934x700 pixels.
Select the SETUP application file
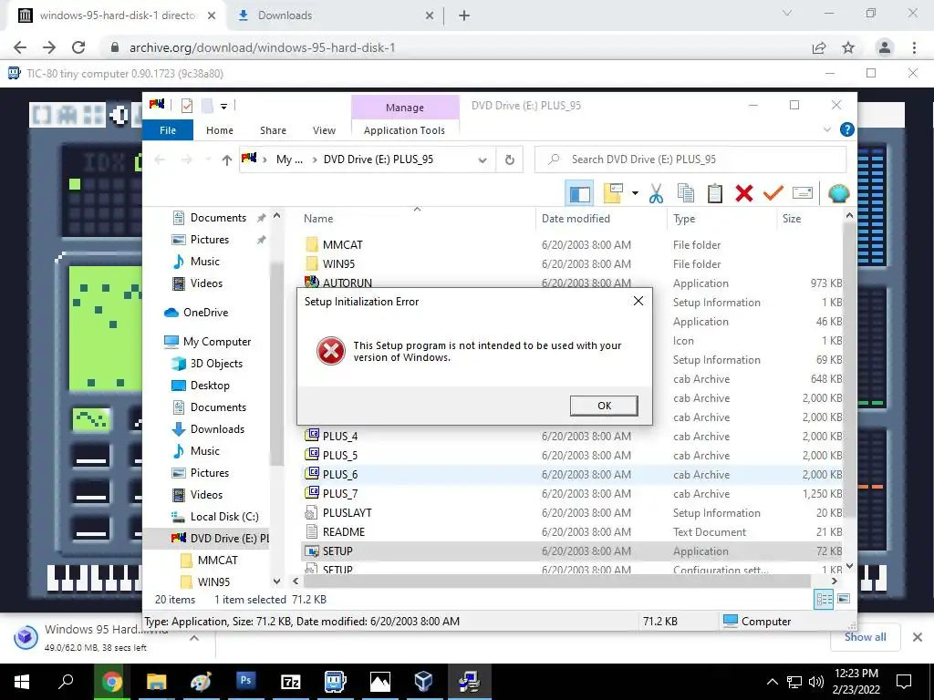(337, 551)
